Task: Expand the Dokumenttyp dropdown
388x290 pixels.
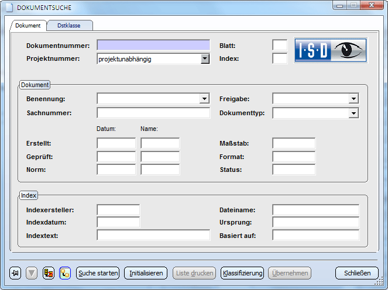Action: point(354,113)
